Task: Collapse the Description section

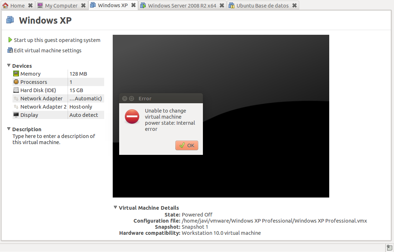Action: click(9, 129)
